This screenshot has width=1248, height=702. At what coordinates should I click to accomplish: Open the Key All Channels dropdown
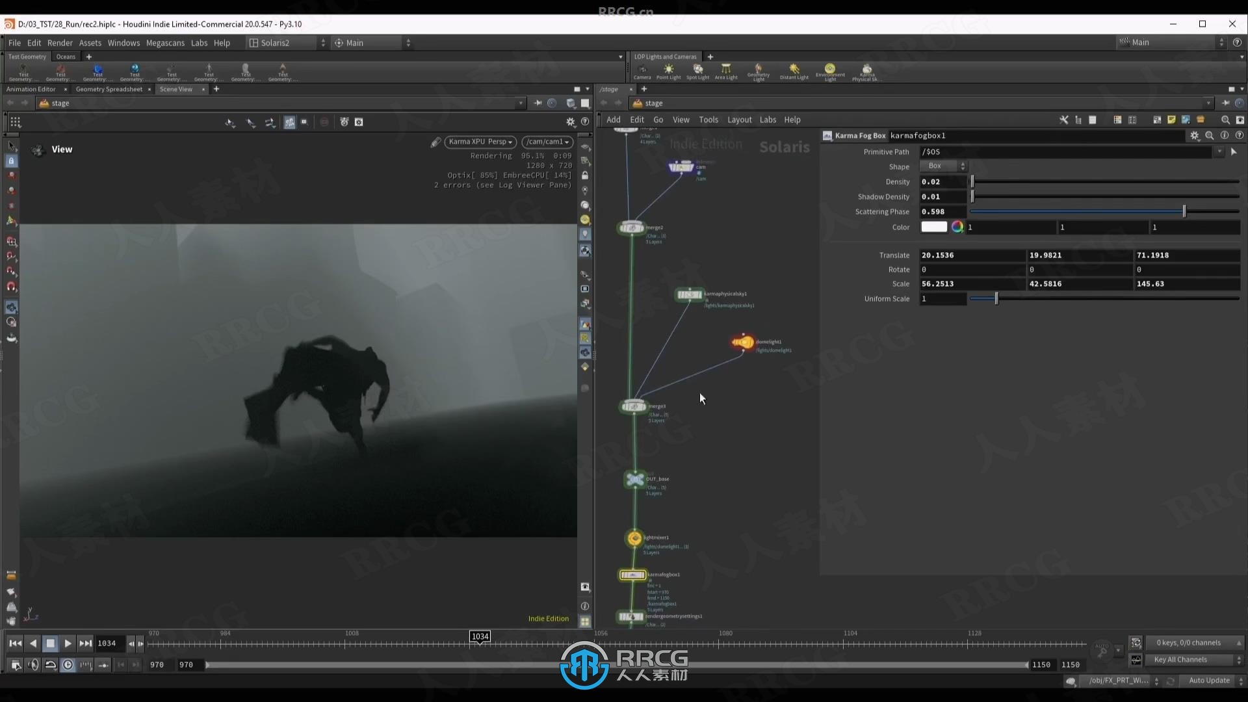click(1193, 660)
